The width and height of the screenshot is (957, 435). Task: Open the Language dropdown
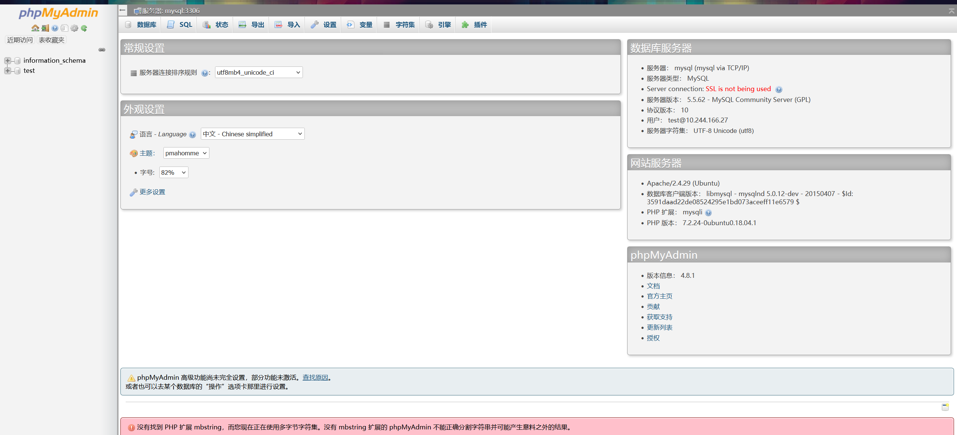coord(252,134)
